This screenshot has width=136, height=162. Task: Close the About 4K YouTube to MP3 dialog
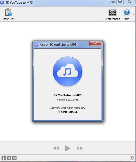click(95, 43)
